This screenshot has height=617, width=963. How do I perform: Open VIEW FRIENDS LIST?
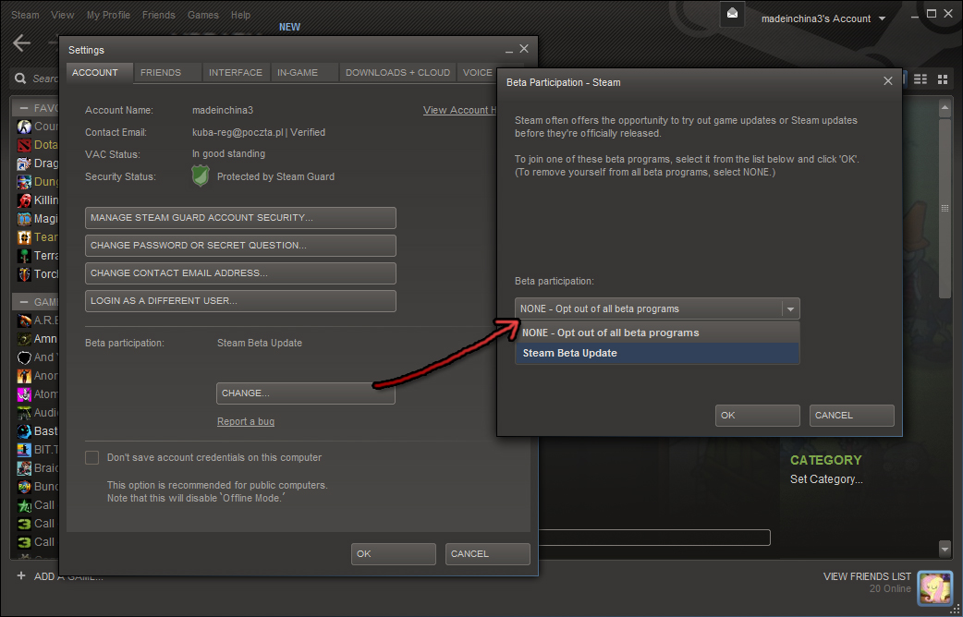[867, 576]
